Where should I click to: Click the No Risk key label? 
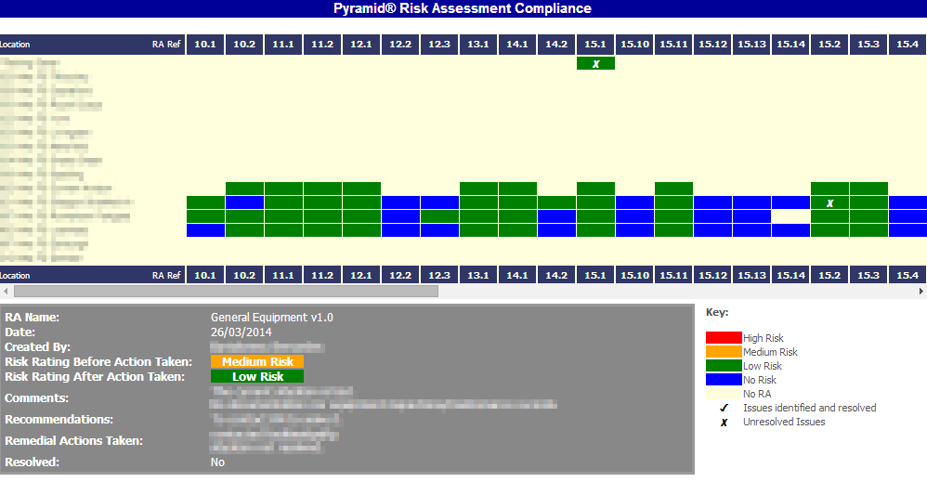(760, 380)
